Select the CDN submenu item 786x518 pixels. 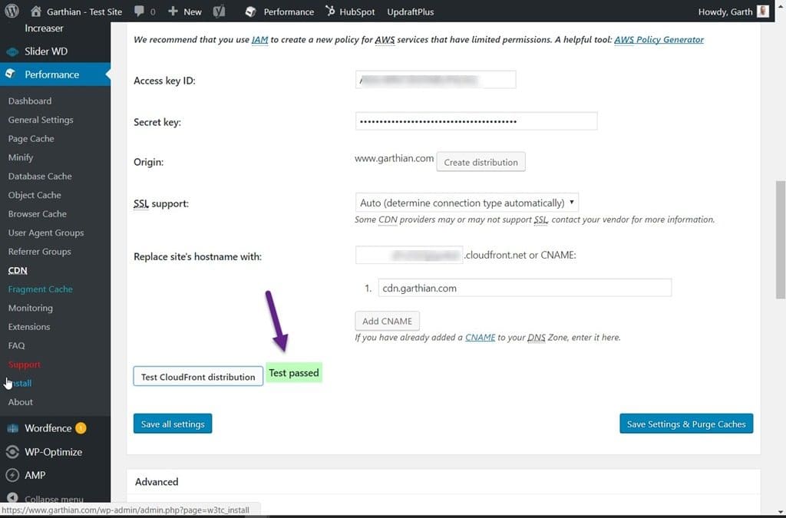coord(18,271)
